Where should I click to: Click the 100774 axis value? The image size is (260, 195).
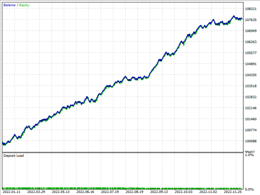251,130
